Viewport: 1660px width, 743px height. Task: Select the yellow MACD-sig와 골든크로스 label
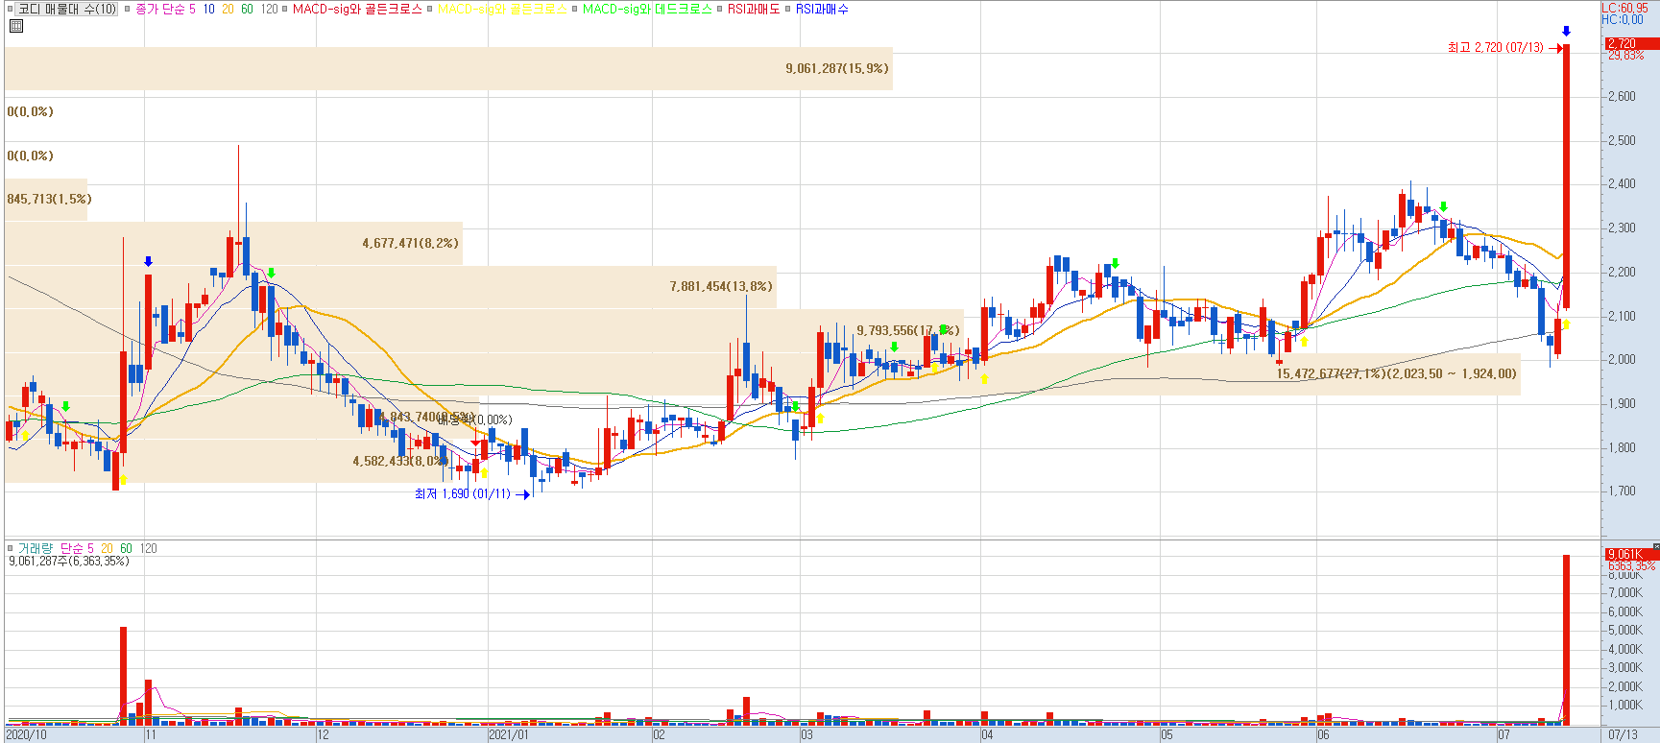[502, 10]
